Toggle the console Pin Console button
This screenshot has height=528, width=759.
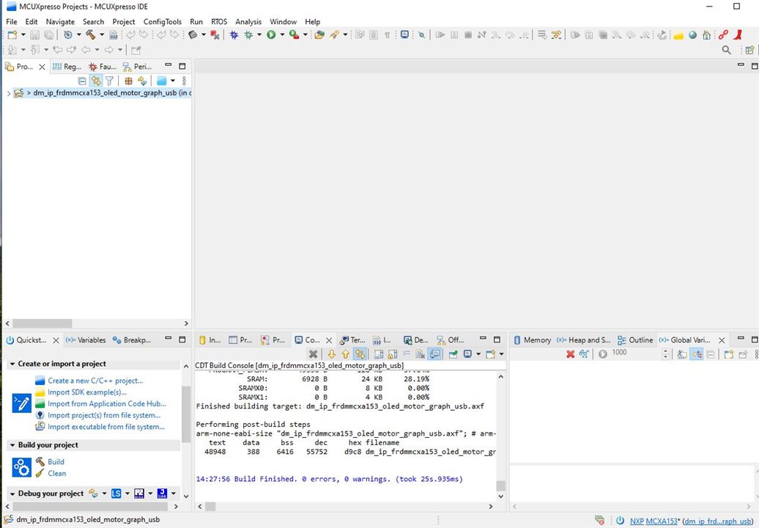(x=453, y=354)
